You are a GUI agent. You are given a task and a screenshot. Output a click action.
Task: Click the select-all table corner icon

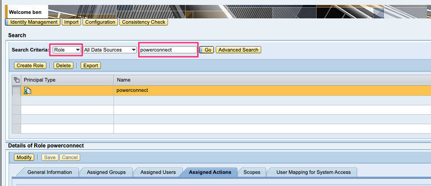click(x=17, y=80)
